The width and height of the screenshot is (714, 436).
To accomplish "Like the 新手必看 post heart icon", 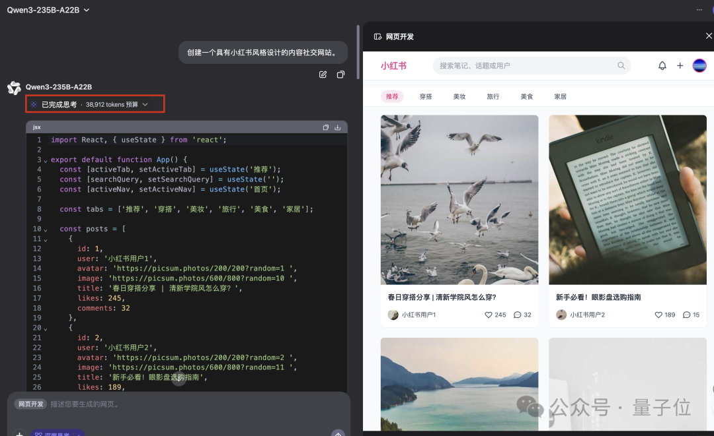I will click(658, 315).
